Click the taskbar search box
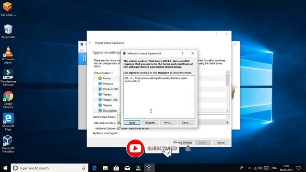The image size is (306, 172). (x=49, y=168)
